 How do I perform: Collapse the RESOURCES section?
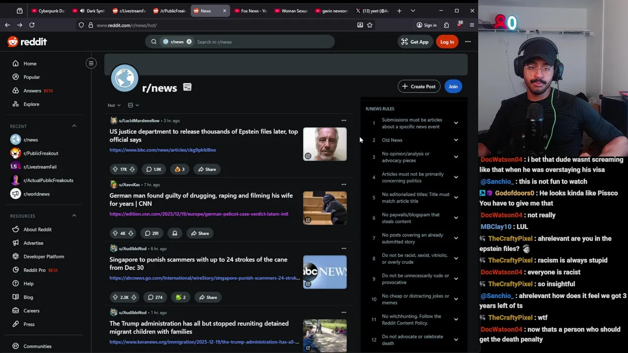point(74,216)
